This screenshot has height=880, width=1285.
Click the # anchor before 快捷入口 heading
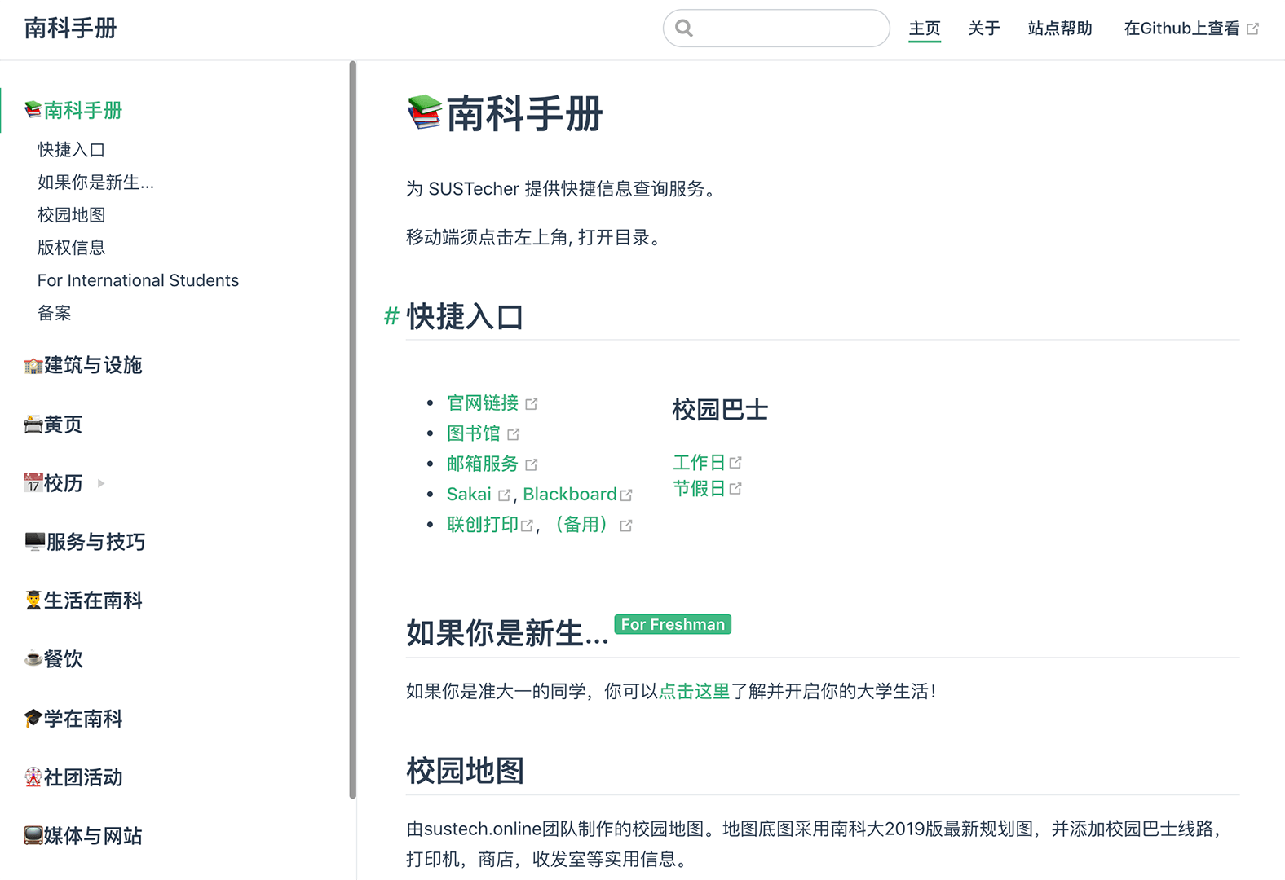391,316
